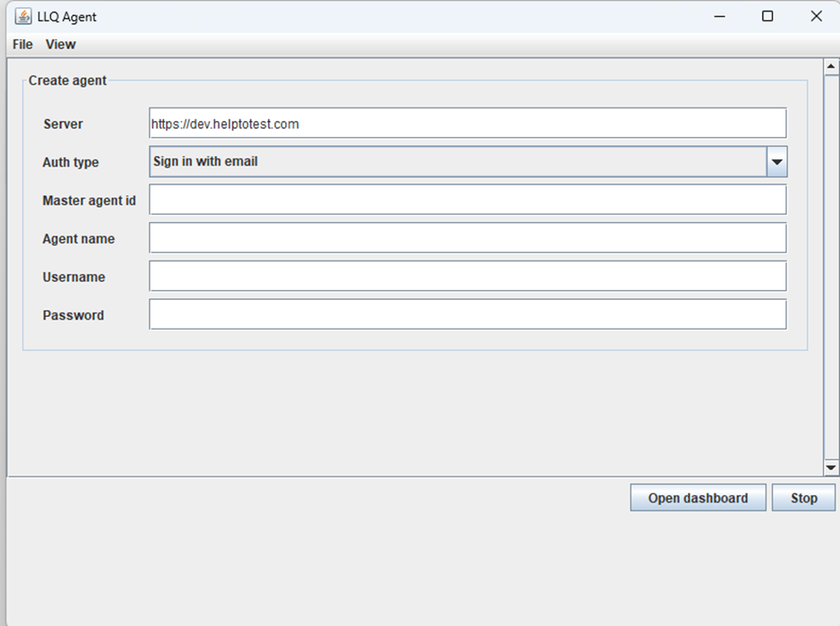Close the LLQ Agent window
Image resolution: width=840 pixels, height=626 pixels.
coord(816,16)
